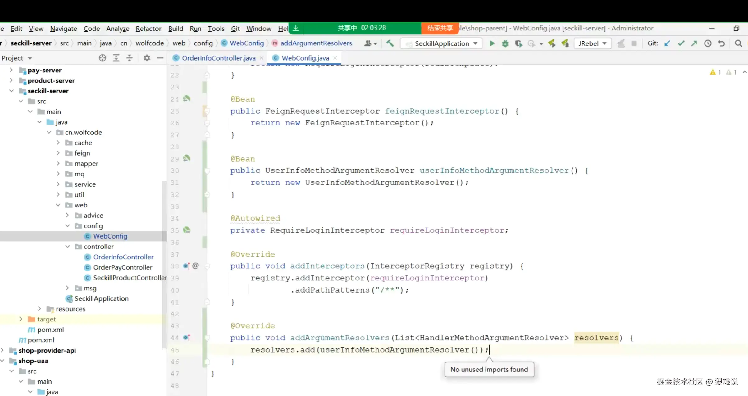Image resolution: width=748 pixels, height=396 pixels.
Task: Click the green Run button
Action: 492,43
